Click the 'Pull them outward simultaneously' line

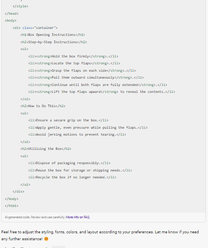[86, 77]
